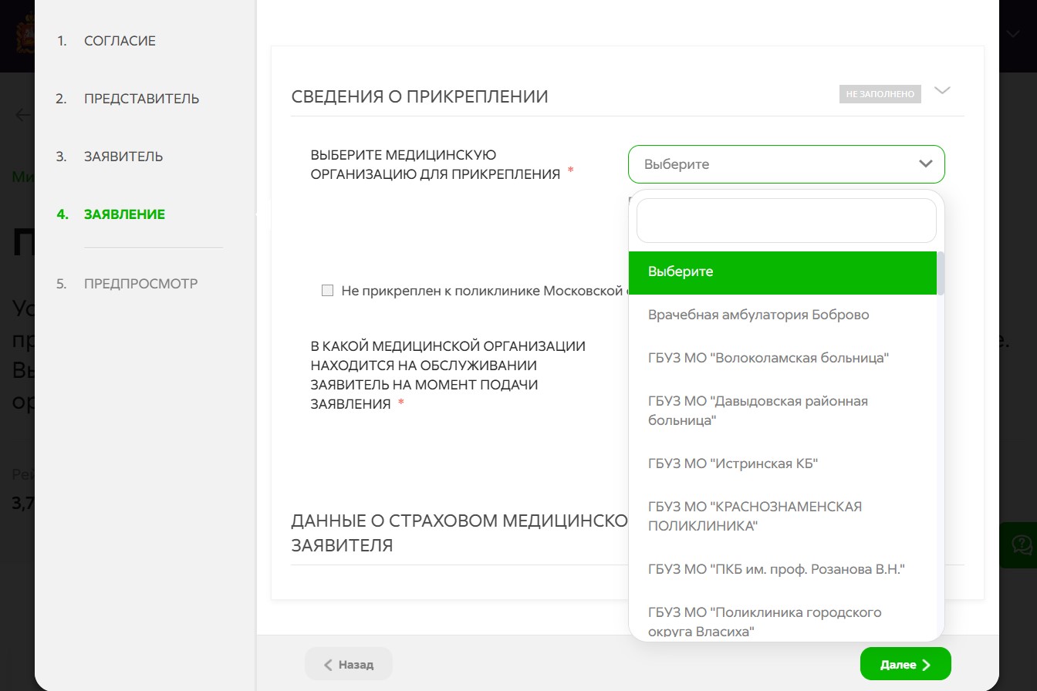Viewport: 1037px width, 691px height.
Task: Click the chevron icon on the Назад button
Action: click(328, 663)
